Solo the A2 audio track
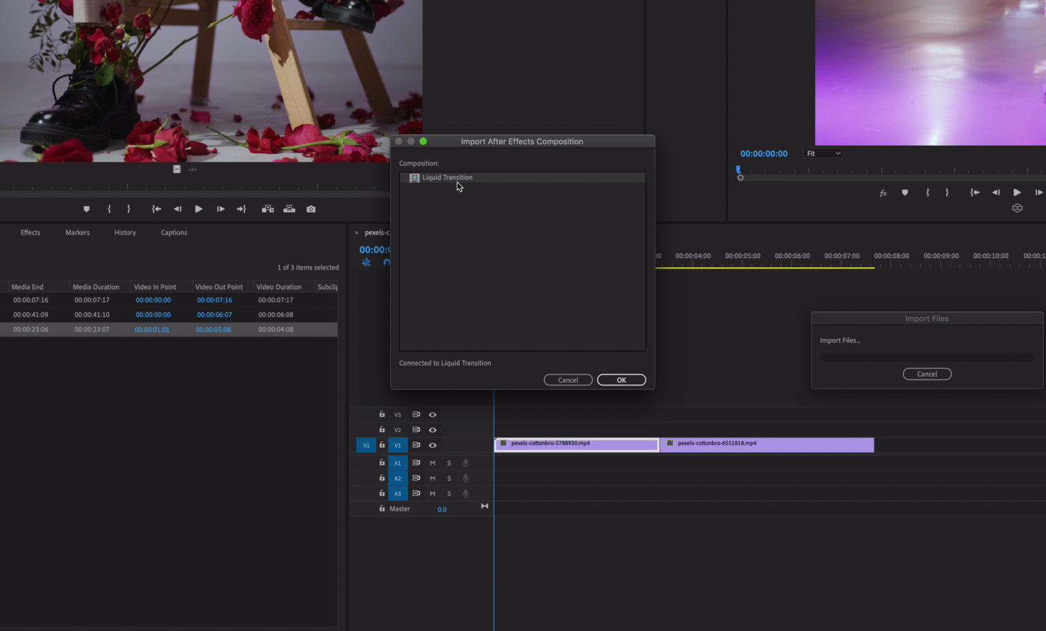The image size is (1046, 631). pos(449,478)
